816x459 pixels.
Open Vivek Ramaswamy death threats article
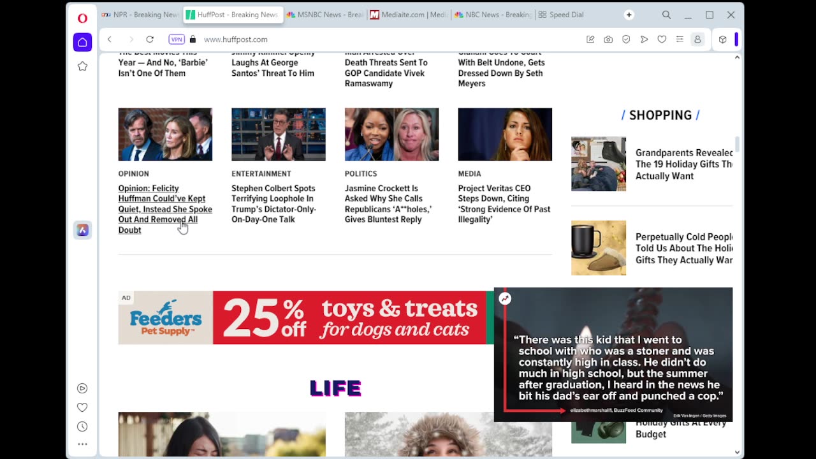[386, 70]
